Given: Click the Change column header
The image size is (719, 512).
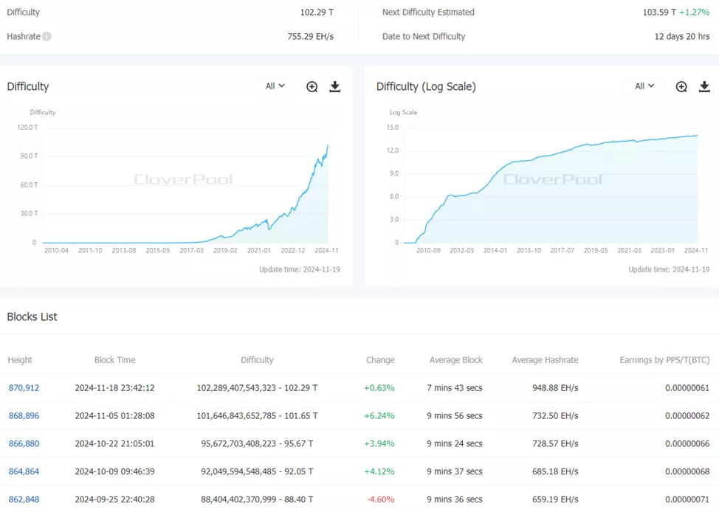Looking at the screenshot, I should (x=380, y=360).
